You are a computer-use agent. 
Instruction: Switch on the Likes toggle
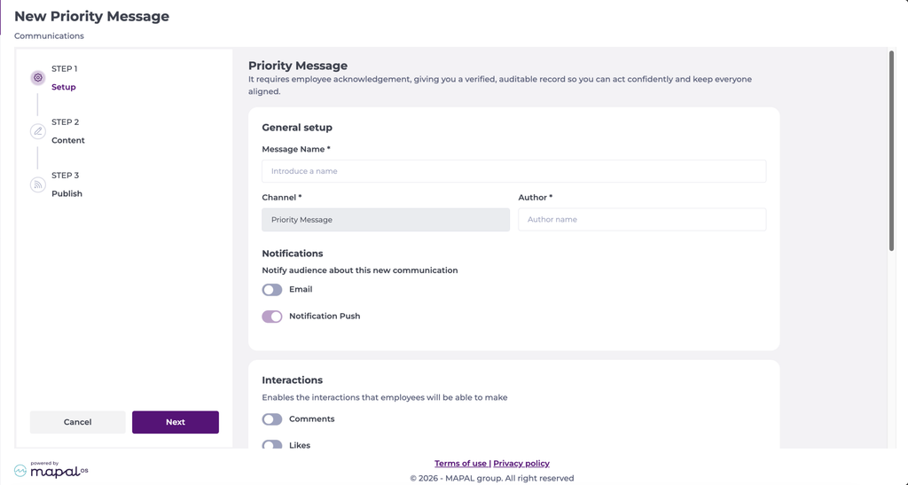[x=272, y=444]
